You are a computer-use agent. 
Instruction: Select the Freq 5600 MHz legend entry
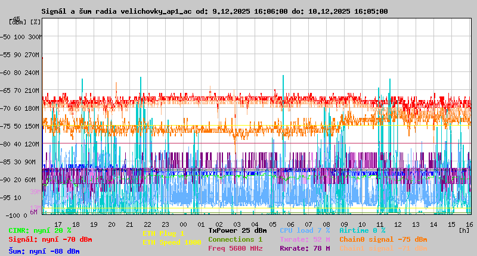235,248
